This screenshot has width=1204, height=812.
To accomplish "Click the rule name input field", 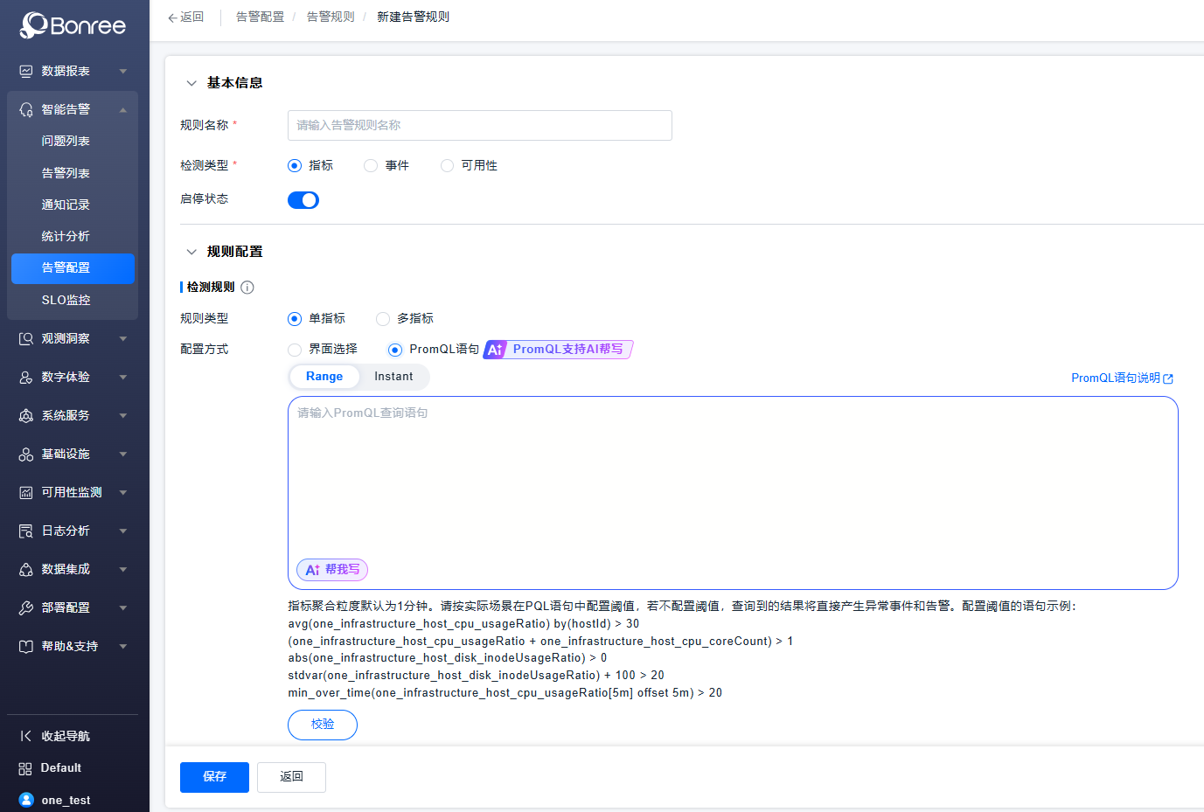I will pos(479,125).
